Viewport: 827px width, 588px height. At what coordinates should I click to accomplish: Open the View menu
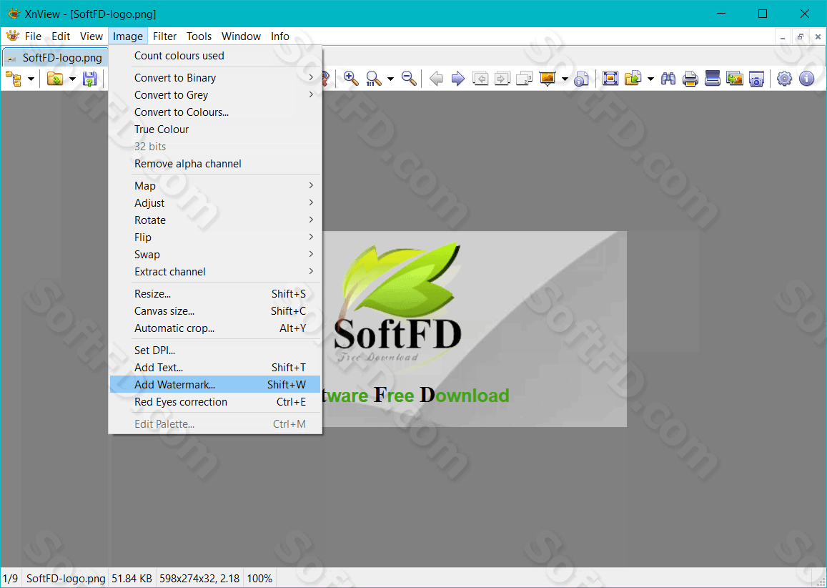(x=91, y=36)
